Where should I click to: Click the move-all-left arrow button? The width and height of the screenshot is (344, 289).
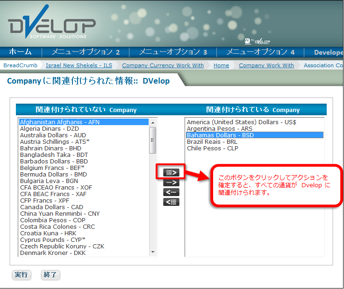click(171, 202)
